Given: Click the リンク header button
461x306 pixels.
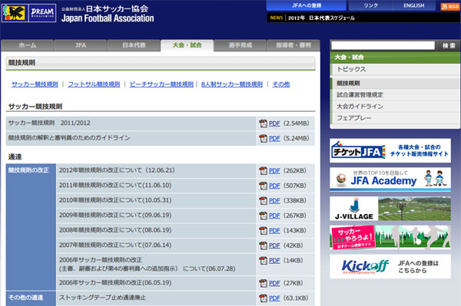Looking at the screenshot, I should click(x=370, y=5).
